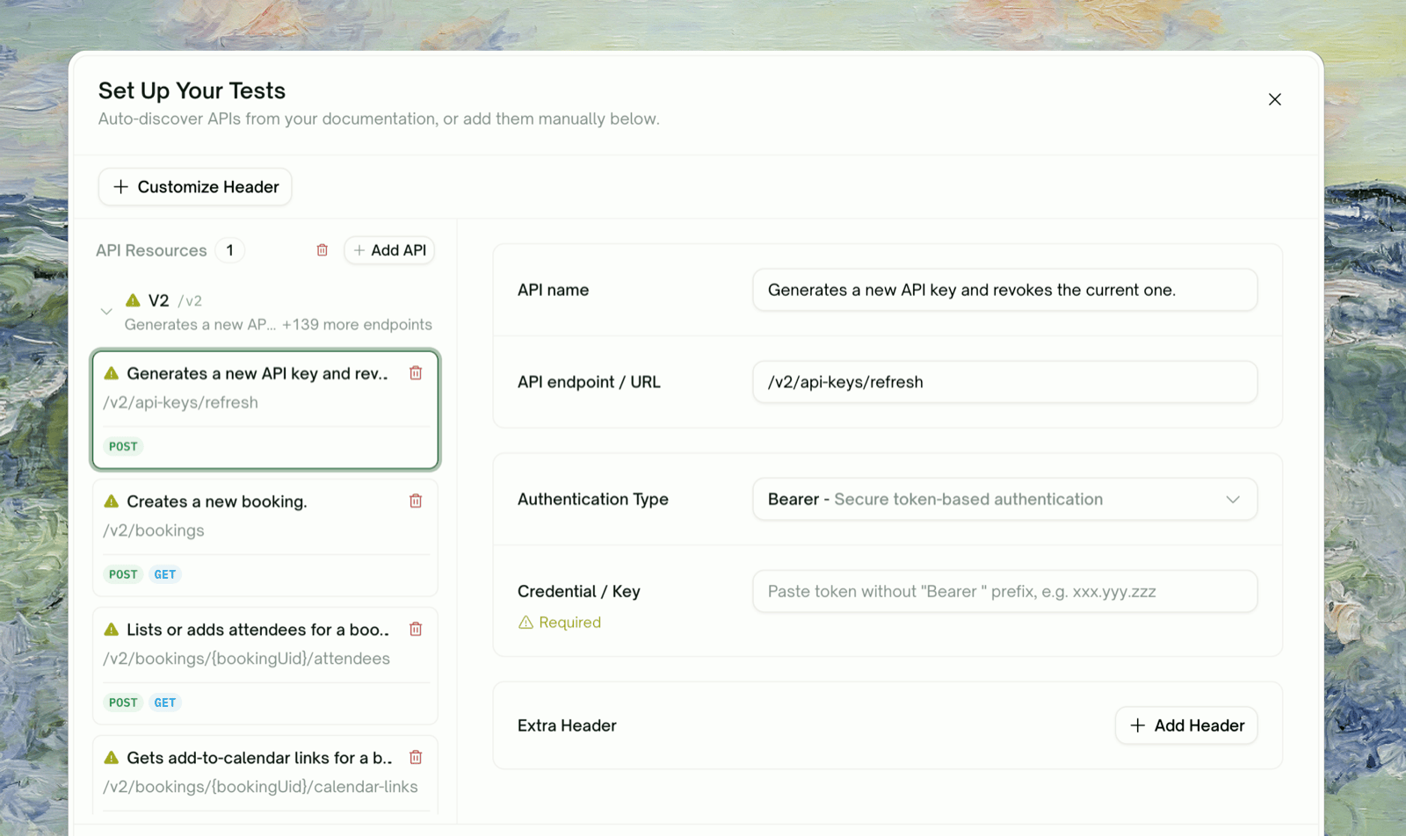Click the /v2/bookings/{bookingUid}/calendar-links path
Viewport: 1406px width, 836px height.
[x=260, y=787]
